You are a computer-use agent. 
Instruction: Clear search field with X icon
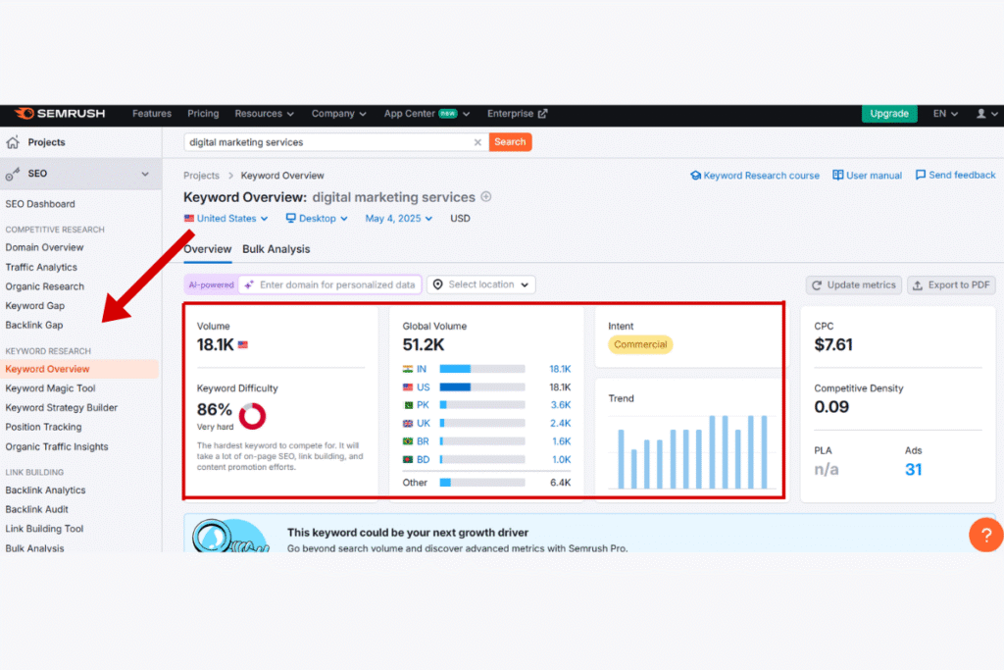pos(477,142)
